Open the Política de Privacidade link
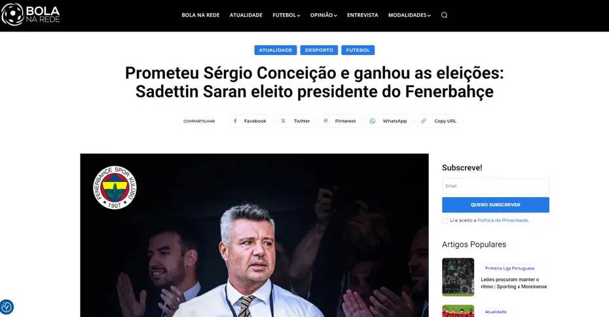 click(502, 220)
